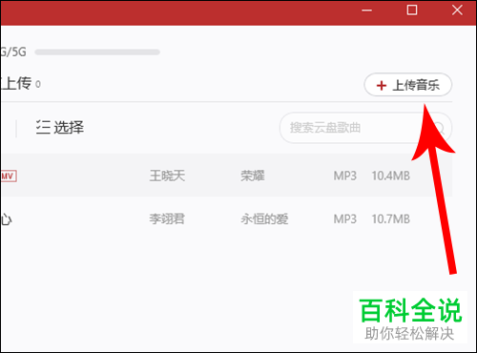Maximize the music player window
Screen dimensions: 477x353
(x=412, y=10)
